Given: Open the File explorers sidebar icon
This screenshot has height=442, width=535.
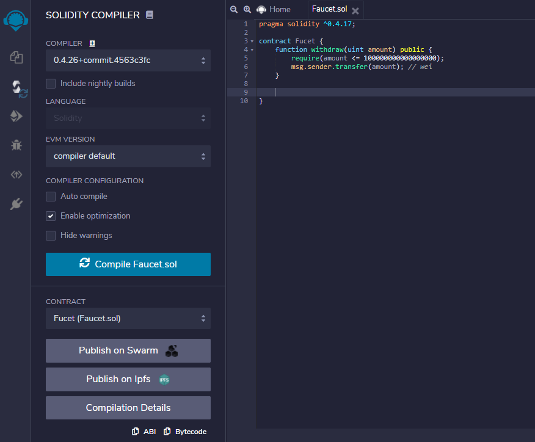Looking at the screenshot, I should pyautogui.click(x=16, y=57).
